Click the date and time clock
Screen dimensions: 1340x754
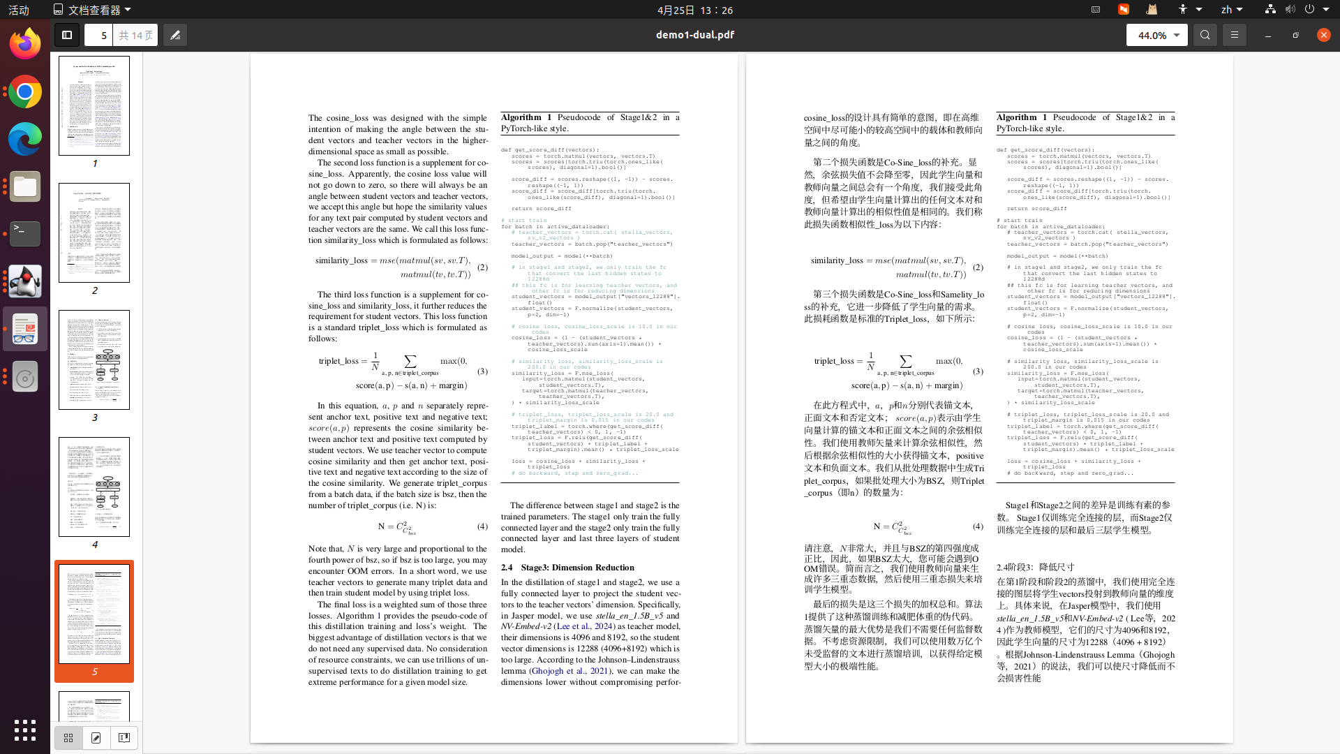tap(694, 10)
